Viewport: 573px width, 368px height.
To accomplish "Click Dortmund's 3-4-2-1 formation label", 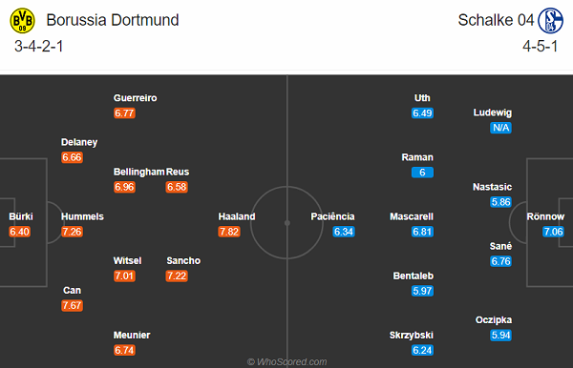I will [x=39, y=47].
